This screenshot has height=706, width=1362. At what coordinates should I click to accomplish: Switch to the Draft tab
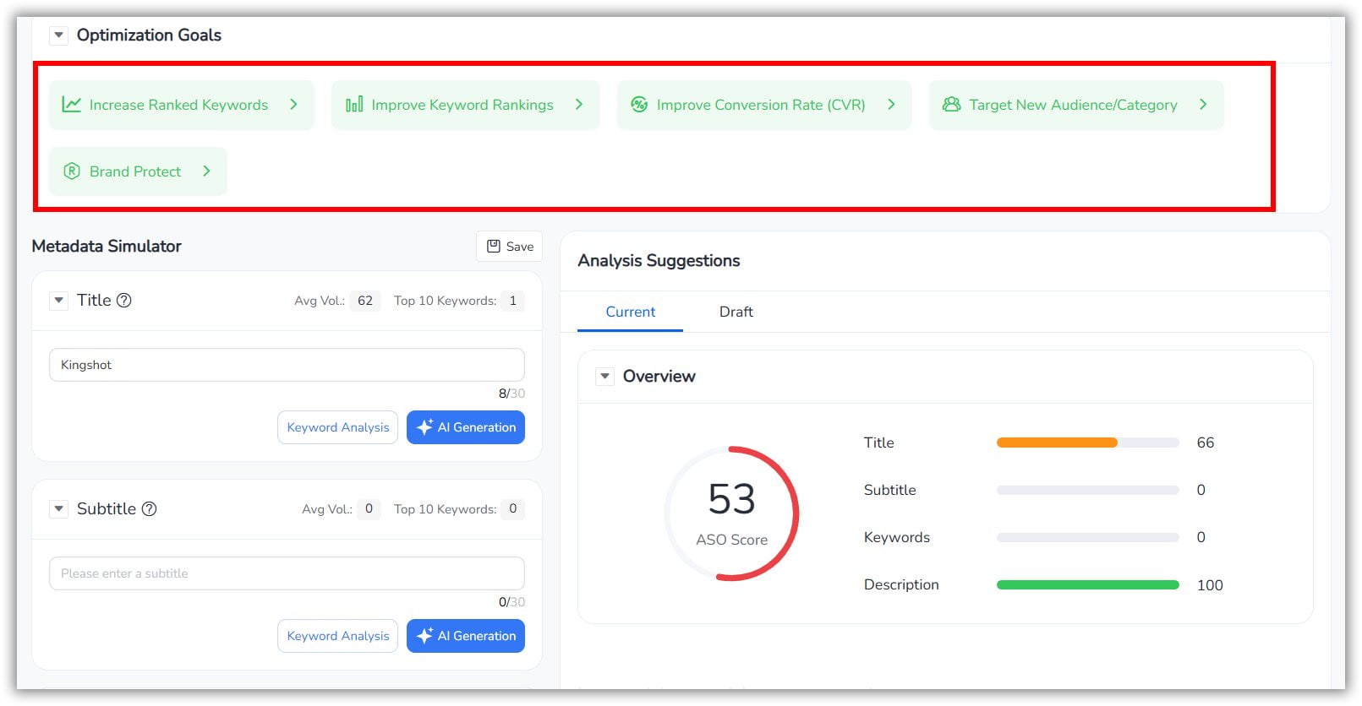click(736, 312)
